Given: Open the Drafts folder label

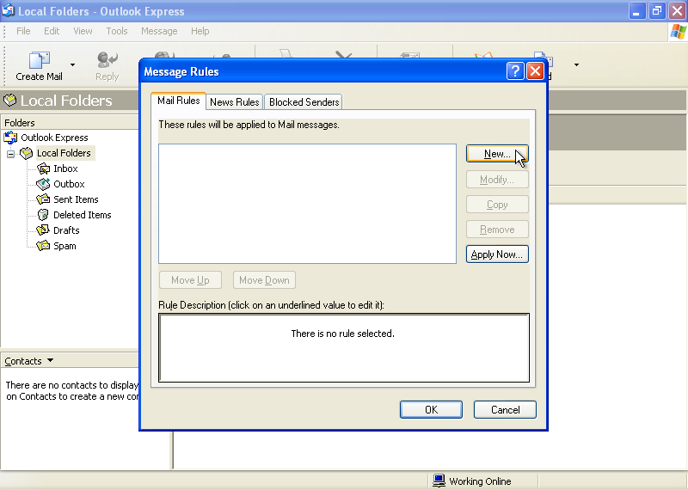Looking at the screenshot, I should (66, 230).
